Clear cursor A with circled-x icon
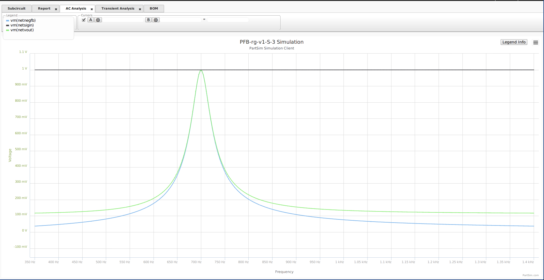The width and height of the screenshot is (544, 280). pos(98,20)
